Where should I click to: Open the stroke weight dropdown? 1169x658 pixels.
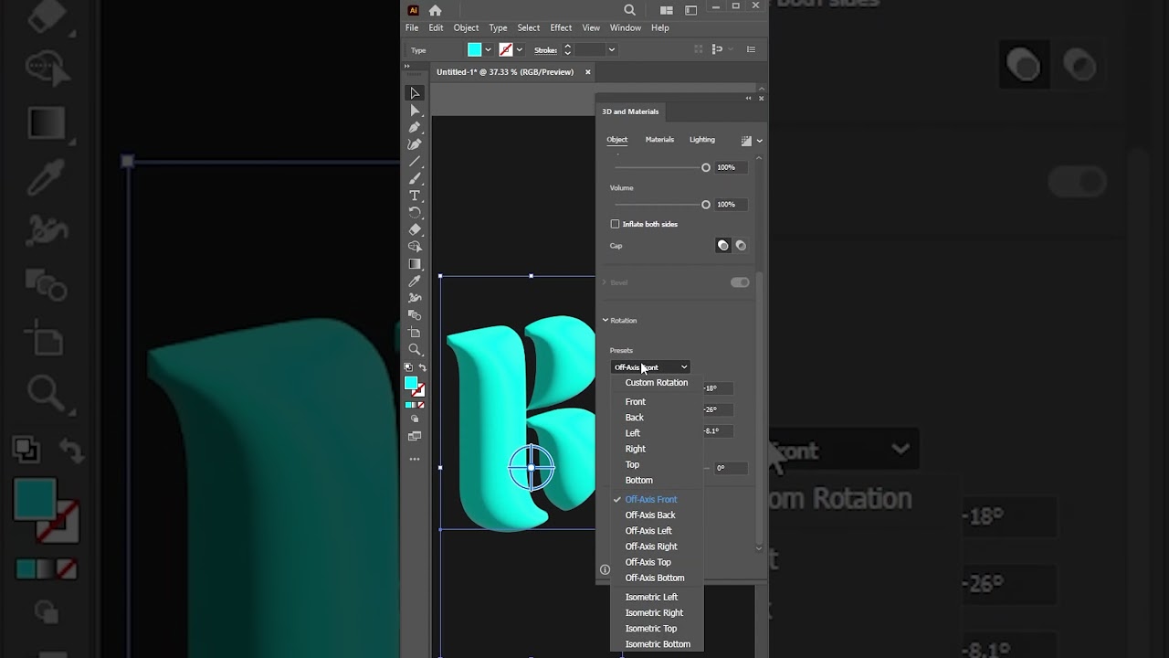point(612,50)
